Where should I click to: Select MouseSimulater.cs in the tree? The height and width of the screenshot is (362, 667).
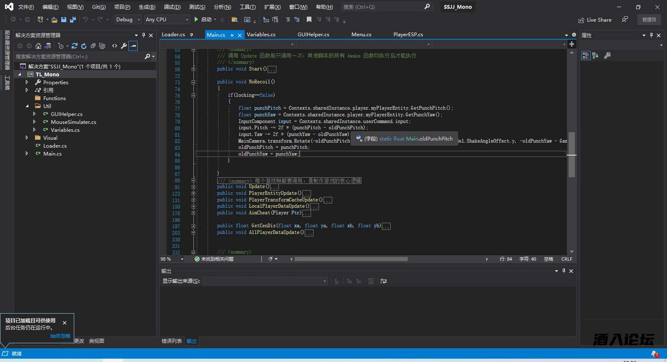tap(73, 122)
